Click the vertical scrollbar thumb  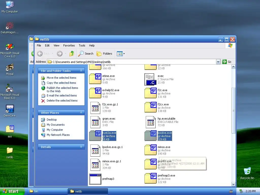pos(234,110)
